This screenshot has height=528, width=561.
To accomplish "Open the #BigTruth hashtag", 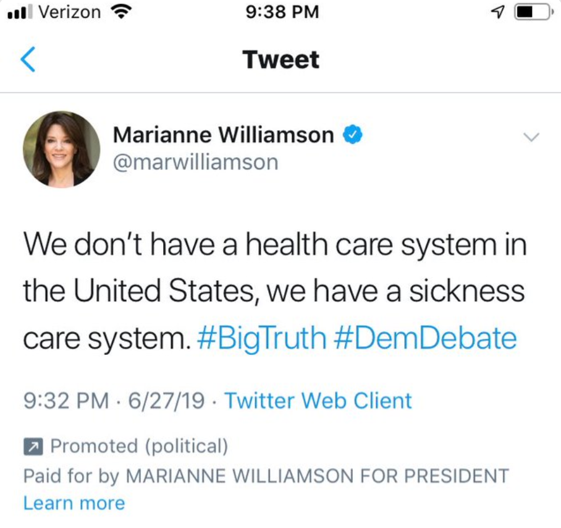I will (x=261, y=338).
